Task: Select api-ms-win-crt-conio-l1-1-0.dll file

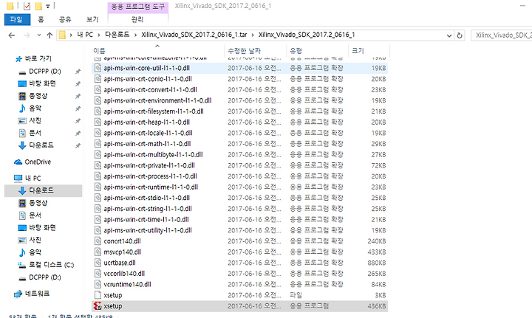Action: click(x=239, y=79)
